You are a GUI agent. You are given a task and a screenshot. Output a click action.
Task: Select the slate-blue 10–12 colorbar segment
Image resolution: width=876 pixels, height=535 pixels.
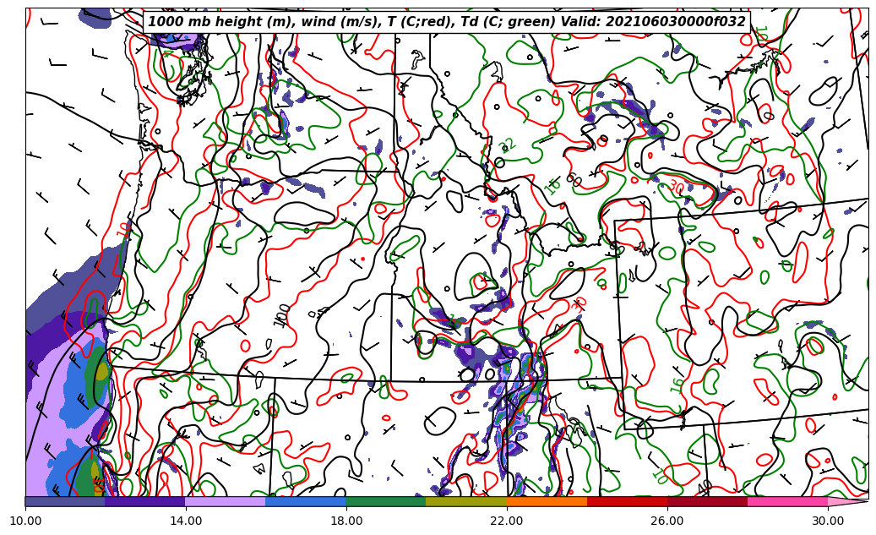(65, 501)
